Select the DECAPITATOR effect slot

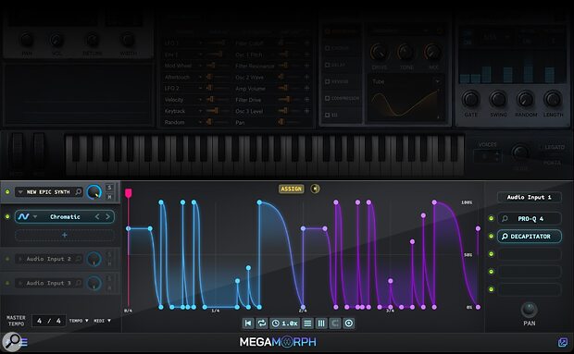click(x=529, y=237)
